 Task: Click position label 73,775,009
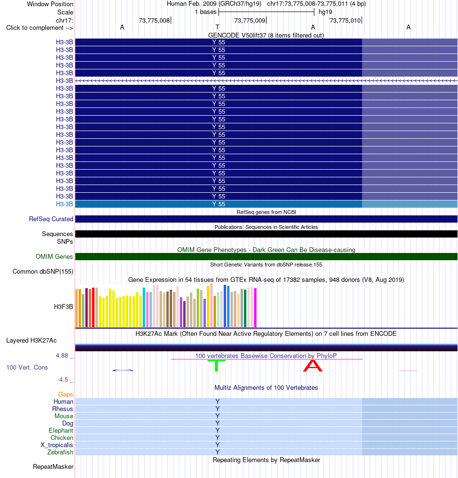pyautogui.click(x=250, y=20)
